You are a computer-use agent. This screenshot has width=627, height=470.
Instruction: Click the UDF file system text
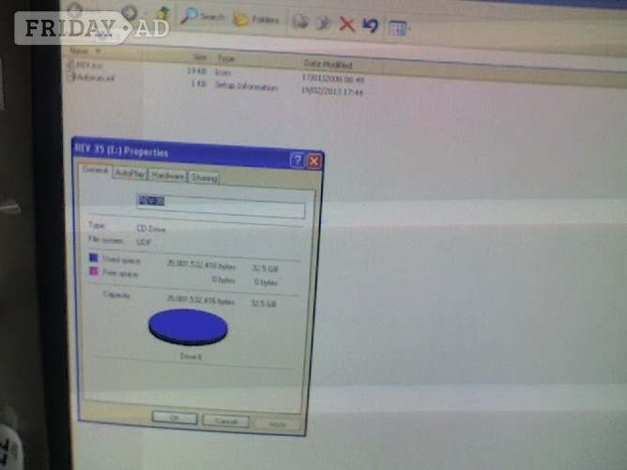click(144, 242)
